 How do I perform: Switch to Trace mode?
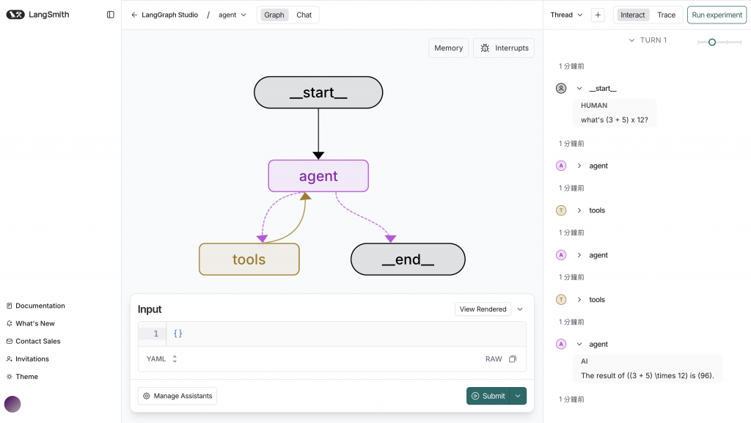click(x=666, y=15)
